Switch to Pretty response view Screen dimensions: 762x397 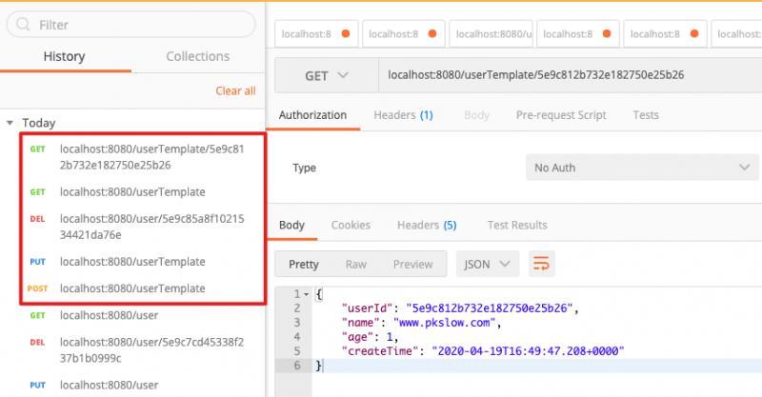point(303,264)
